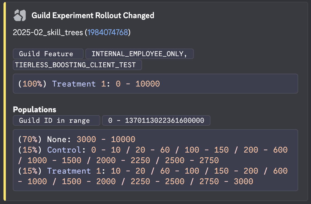Click the Populations heading
Screen dimensions: 311x204
[34, 109]
